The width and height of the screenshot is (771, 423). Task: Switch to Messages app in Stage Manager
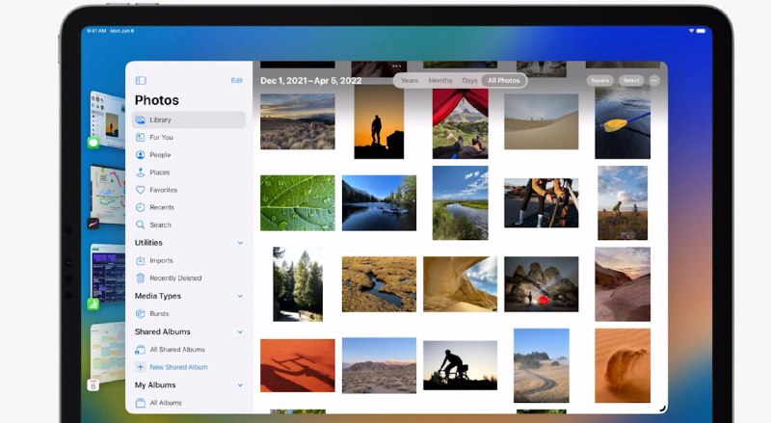pos(93,143)
